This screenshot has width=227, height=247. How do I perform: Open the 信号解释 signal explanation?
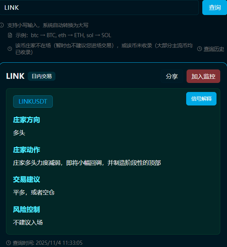click(201, 99)
